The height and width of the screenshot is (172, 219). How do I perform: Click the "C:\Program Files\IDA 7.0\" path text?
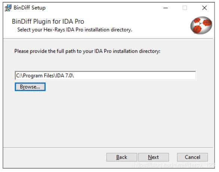pos(45,76)
